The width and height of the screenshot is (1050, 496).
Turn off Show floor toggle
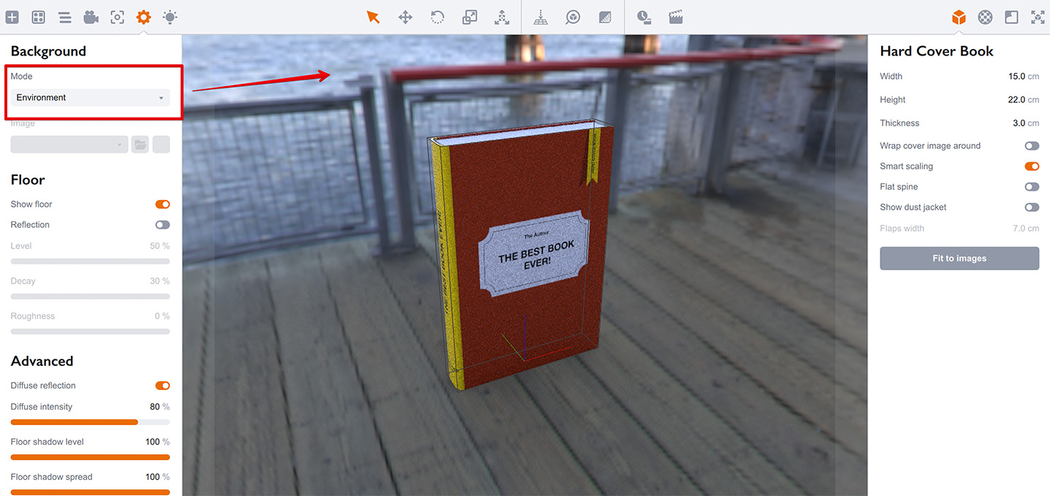pyautogui.click(x=162, y=205)
